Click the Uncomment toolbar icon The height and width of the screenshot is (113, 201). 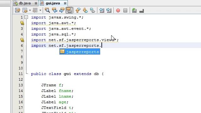pos(142,10)
